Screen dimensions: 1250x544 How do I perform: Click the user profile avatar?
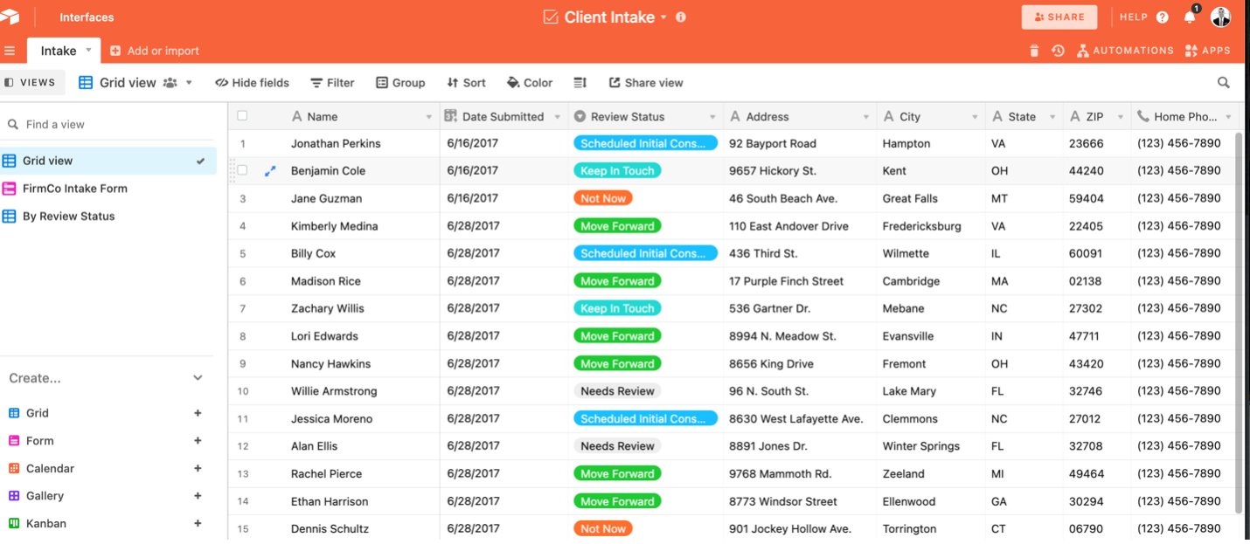coord(1220,17)
